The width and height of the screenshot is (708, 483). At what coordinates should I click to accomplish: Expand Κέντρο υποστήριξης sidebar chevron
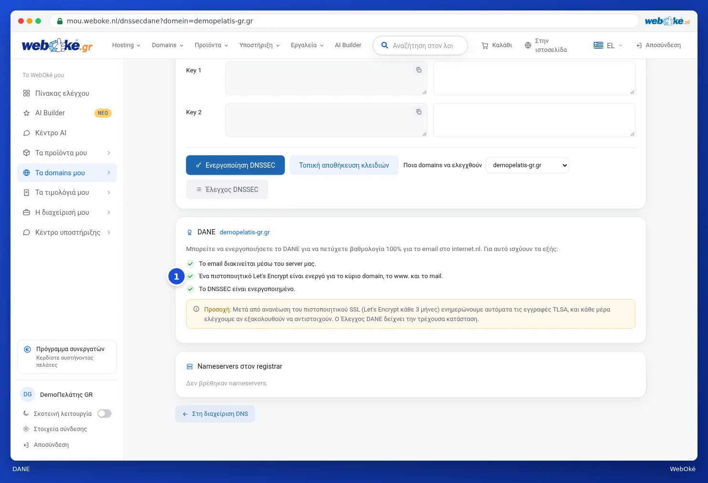tap(109, 232)
